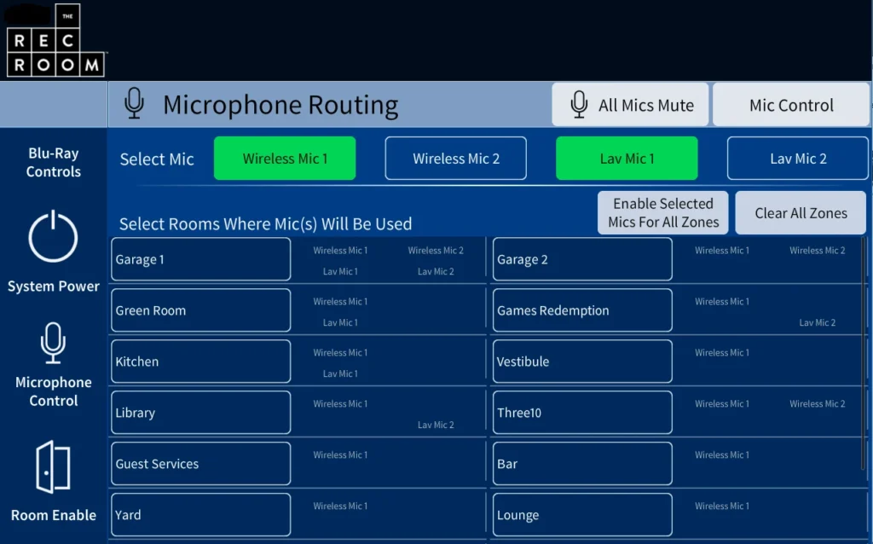This screenshot has width=873, height=544.
Task: Mute all microphones with All Mics Mute
Action: [630, 104]
